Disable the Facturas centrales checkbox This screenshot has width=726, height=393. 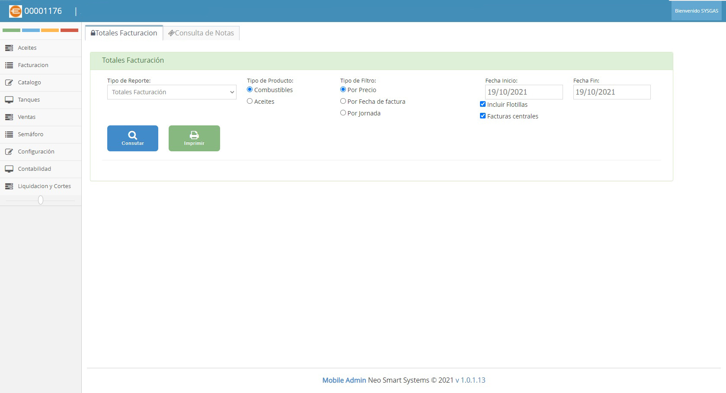point(483,116)
